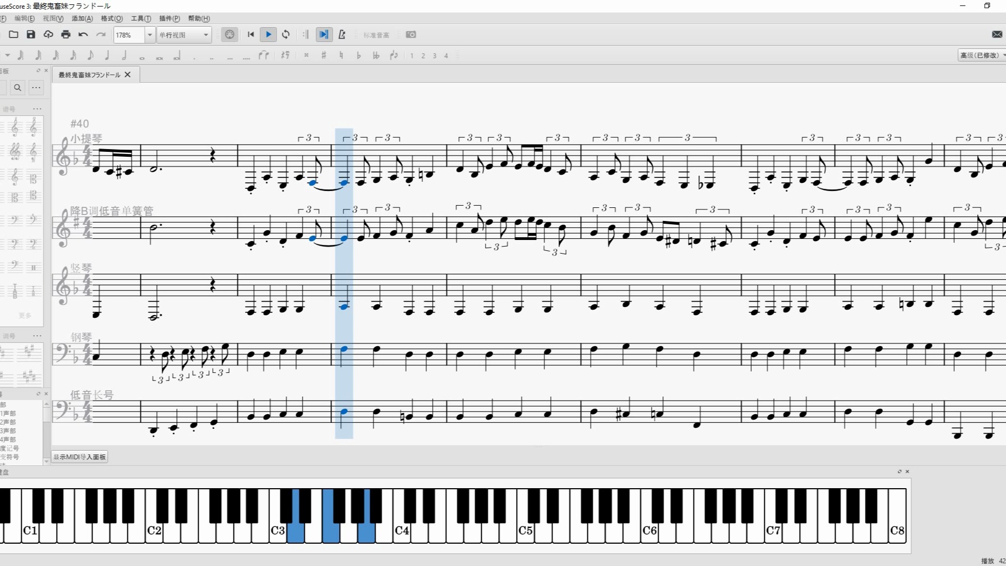The height and width of the screenshot is (566, 1006).
Task: Upload score online with the cloud icon
Action: point(48,34)
